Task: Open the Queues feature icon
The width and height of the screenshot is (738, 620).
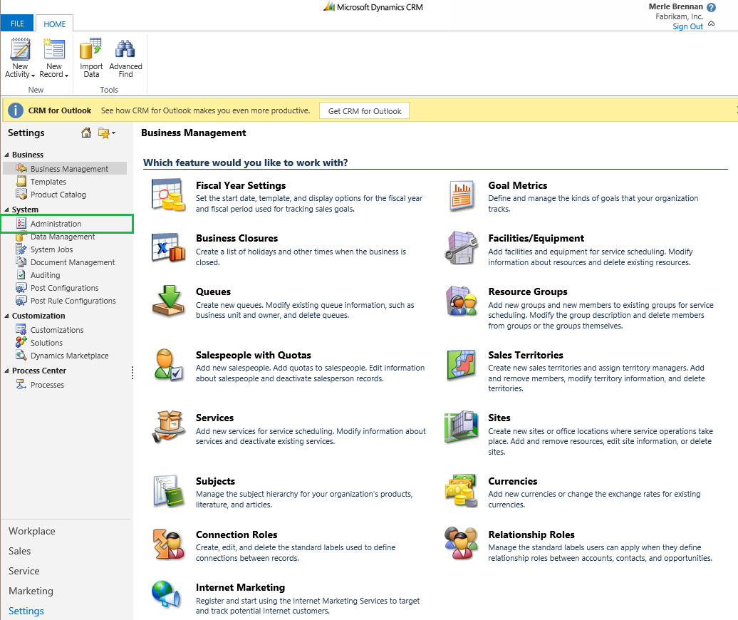Action: [168, 301]
